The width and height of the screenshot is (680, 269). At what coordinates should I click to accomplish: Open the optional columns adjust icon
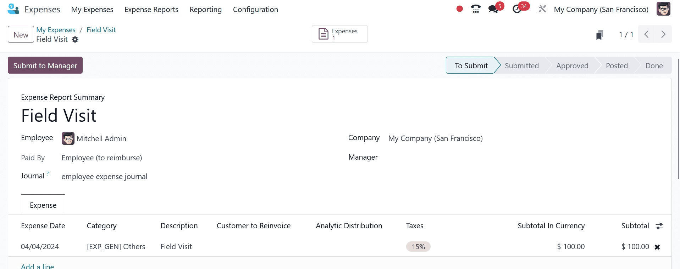click(x=659, y=226)
